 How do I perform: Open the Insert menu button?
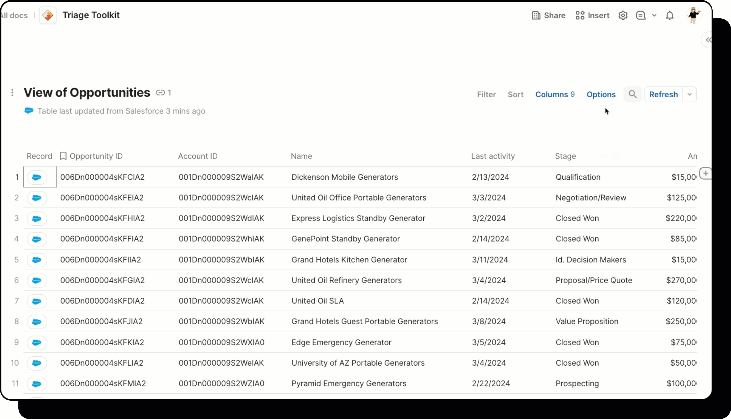coord(593,15)
